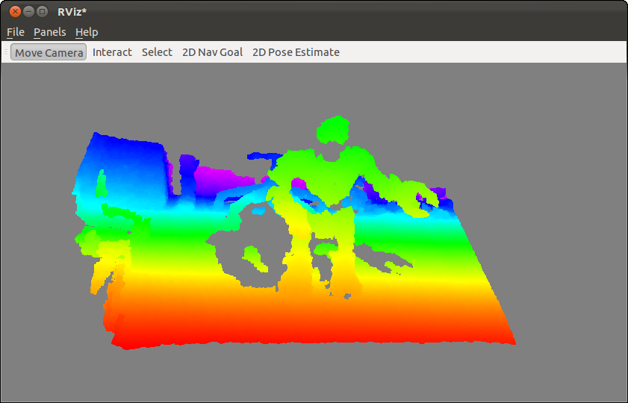628x403 pixels.
Task: Click the person's green head in point cloud
Action: 333,130
